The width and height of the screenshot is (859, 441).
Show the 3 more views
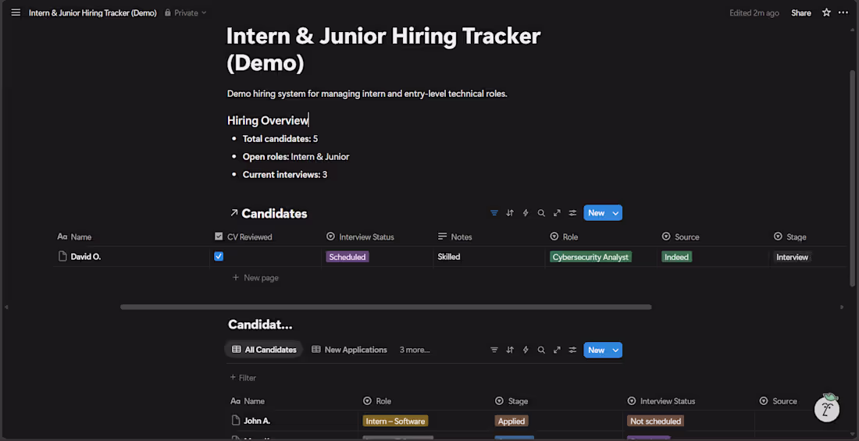pyautogui.click(x=414, y=350)
